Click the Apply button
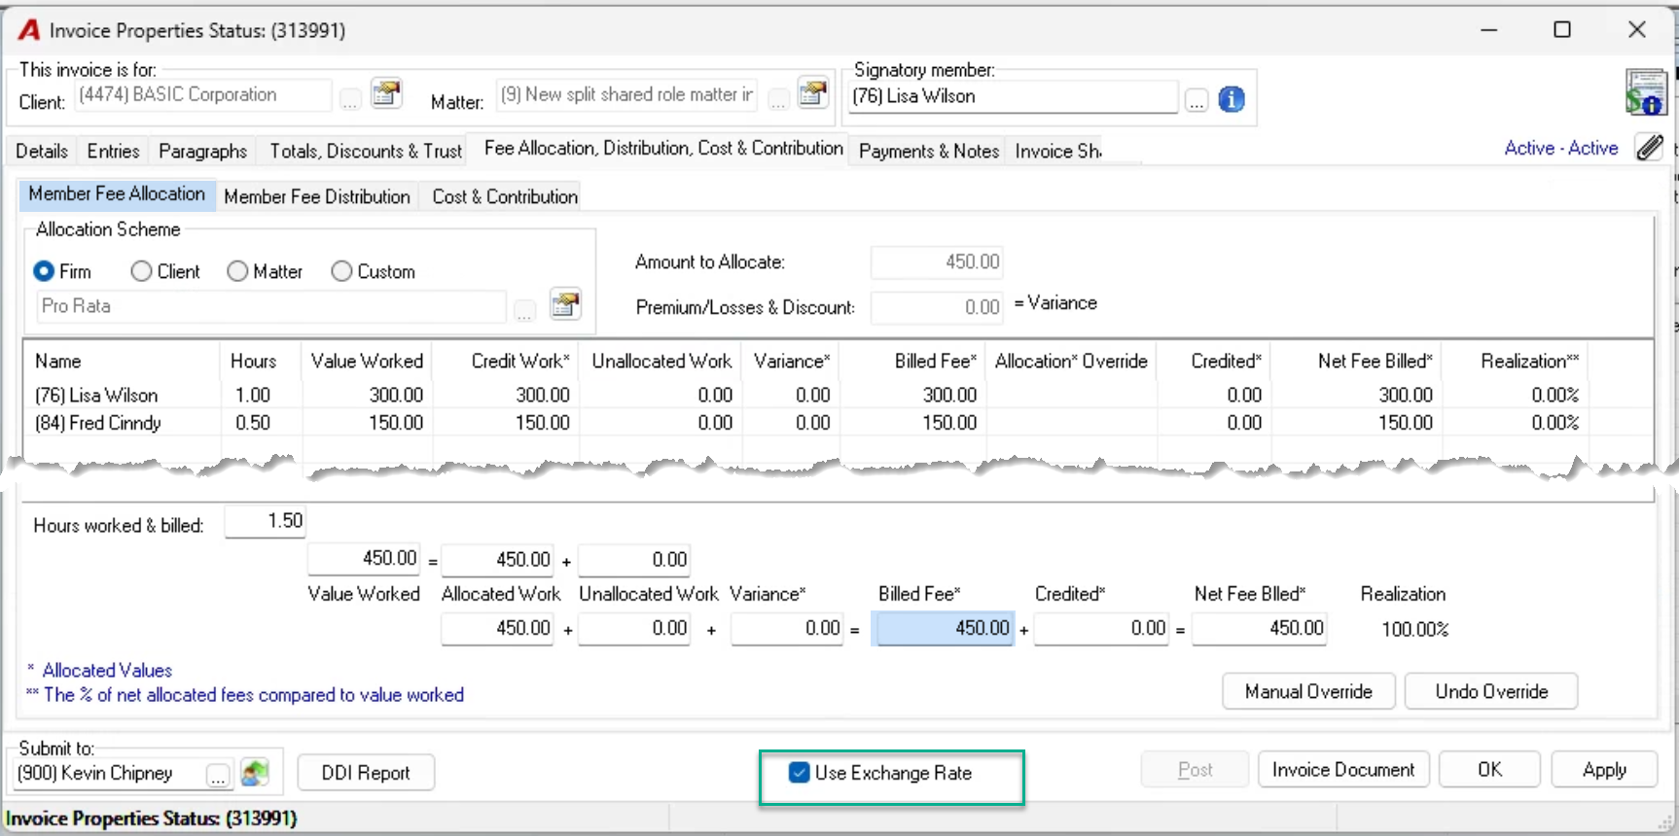Image resolution: width=1679 pixels, height=836 pixels. [x=1604, y=770]
